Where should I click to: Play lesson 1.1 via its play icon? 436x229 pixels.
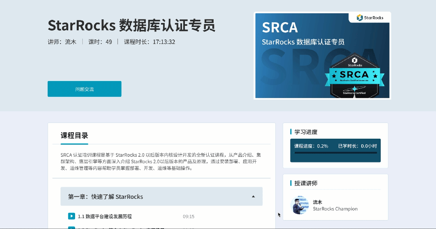(x=71, y=216)
